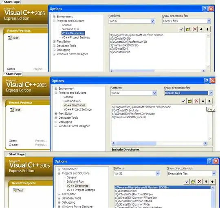Click scroll up arrow in Executable files list
The image size is (220, 208).
tap(213, 188)
